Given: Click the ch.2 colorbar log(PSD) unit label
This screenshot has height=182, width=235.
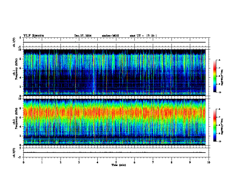Looking at the screenshot, I should point(222,126).
